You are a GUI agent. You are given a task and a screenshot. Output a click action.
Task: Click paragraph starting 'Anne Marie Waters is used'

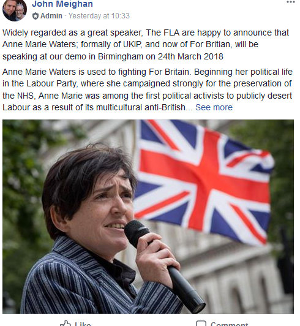pos(148,89)
